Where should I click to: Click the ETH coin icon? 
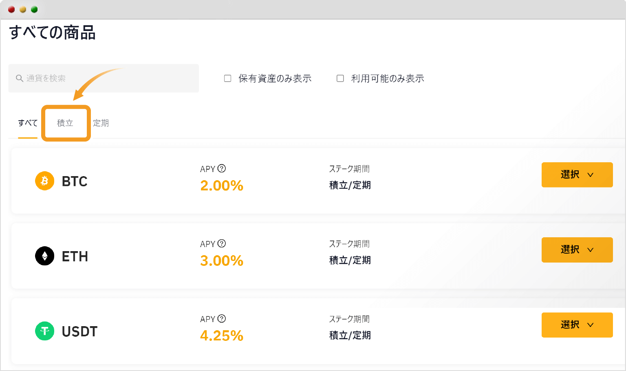[x=45, y=256]
